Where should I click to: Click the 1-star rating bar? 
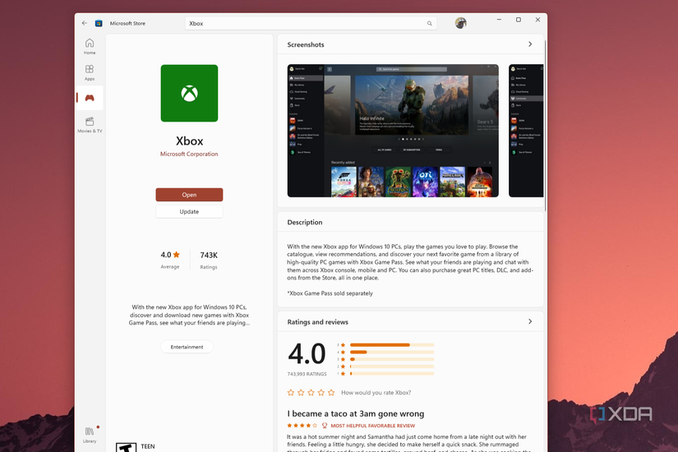pyautogui.click(x=392, y=373)
